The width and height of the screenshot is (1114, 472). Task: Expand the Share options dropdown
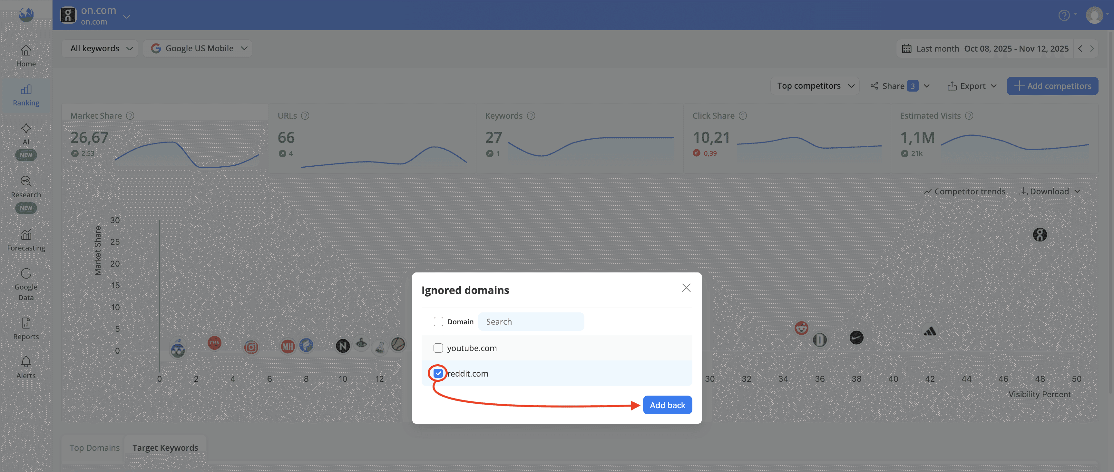[926, 86]
